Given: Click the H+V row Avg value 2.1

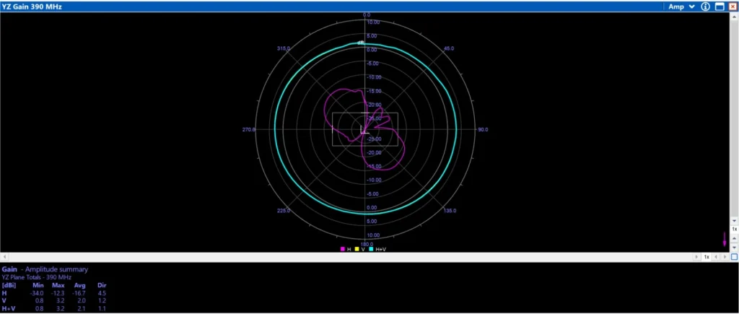Looking at the screenshot, I should [82, 308].
